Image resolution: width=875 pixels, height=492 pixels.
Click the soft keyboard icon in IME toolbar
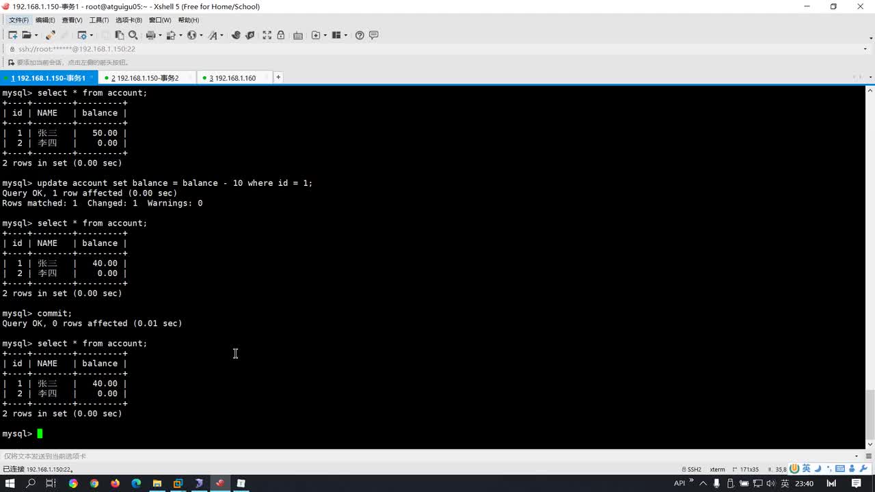pyautogui.click(x=840, y=469)
